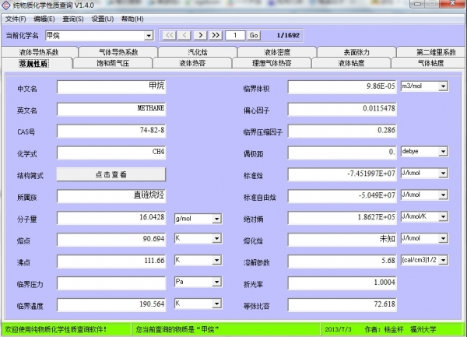Click the app icon in title bar
467x337 pixels.
coord(6,6)
